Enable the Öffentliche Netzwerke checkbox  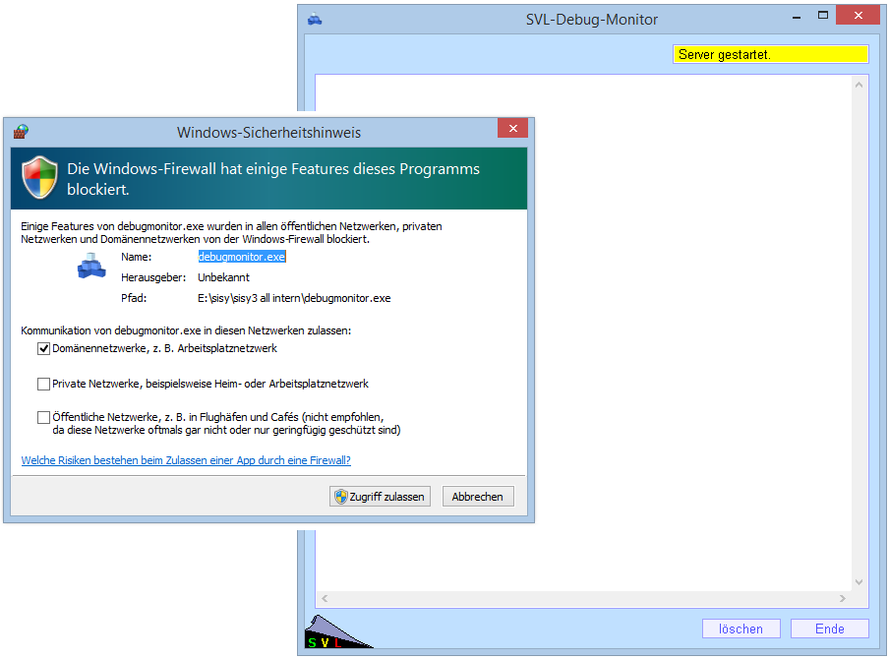(43, 416)
